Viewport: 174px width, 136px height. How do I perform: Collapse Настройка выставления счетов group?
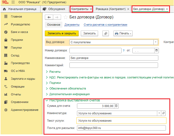(73, 100)
